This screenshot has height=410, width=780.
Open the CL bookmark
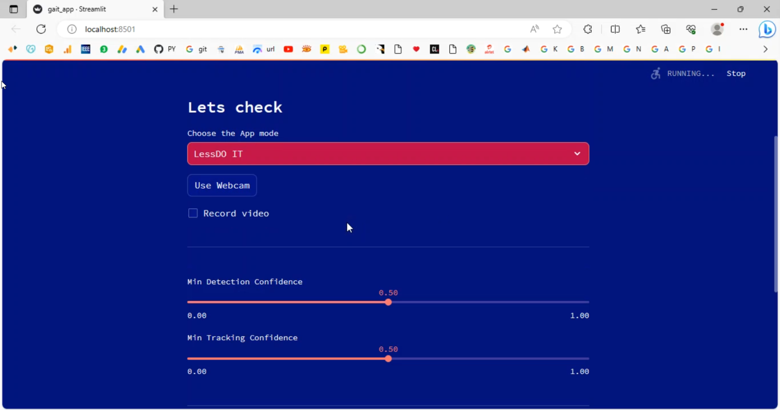pos(434,49)
